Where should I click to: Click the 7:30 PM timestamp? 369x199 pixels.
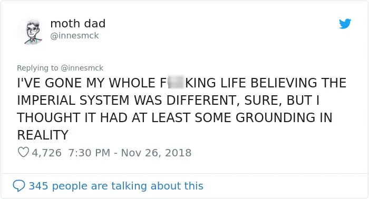click(89, 153)
